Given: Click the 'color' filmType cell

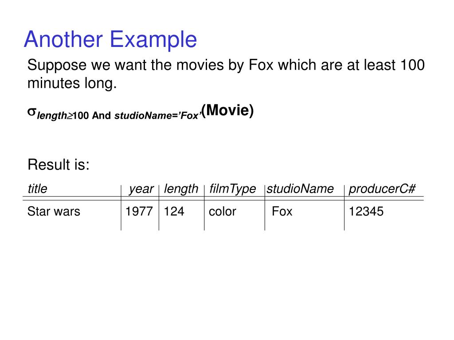Looking at the screenshot, I should [223, 212].
